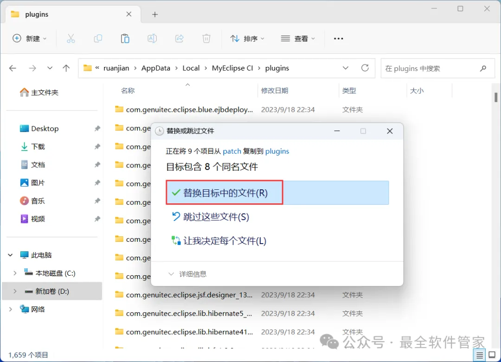Screen dimensions: 501x362
Task: Click pin icon beside 音乐
Action: pyautogui.click(x=97, y=201)
